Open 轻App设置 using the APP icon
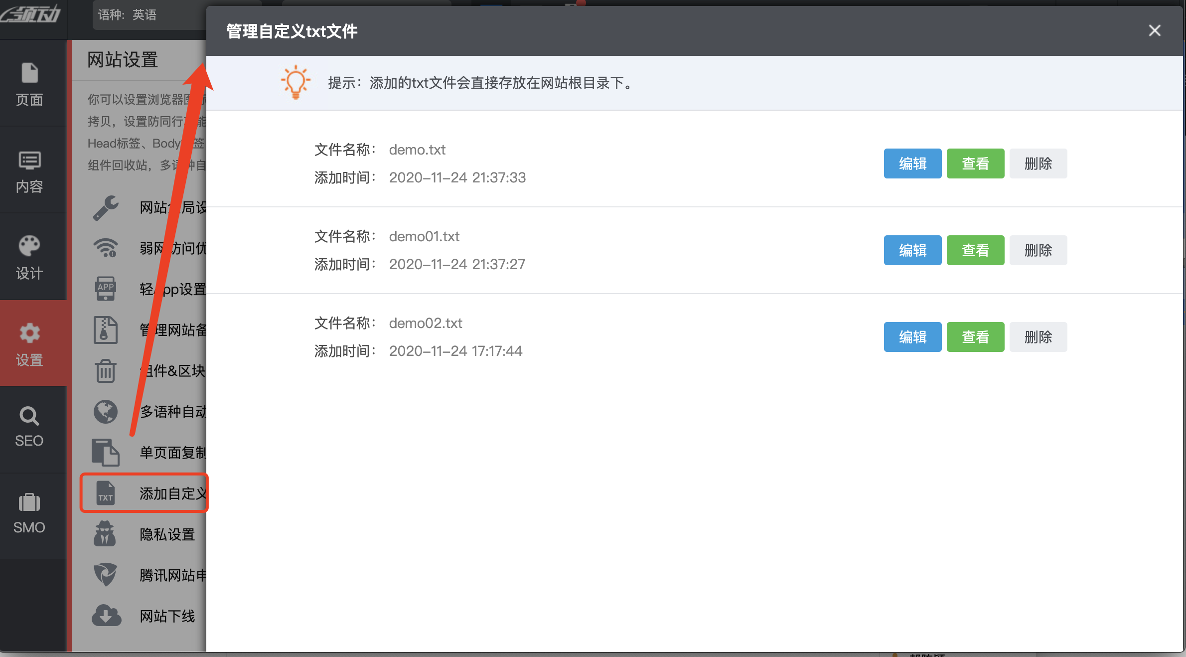Screen dimensions: 1186x657 click(105, 288)
